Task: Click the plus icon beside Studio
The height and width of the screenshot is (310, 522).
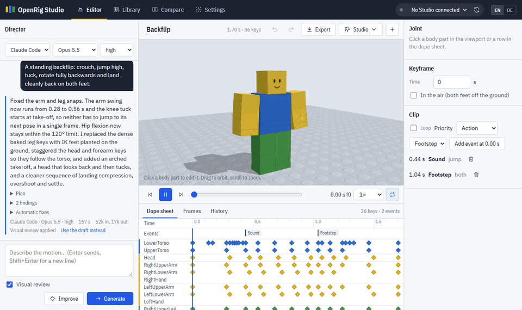Action: [392, 29]
